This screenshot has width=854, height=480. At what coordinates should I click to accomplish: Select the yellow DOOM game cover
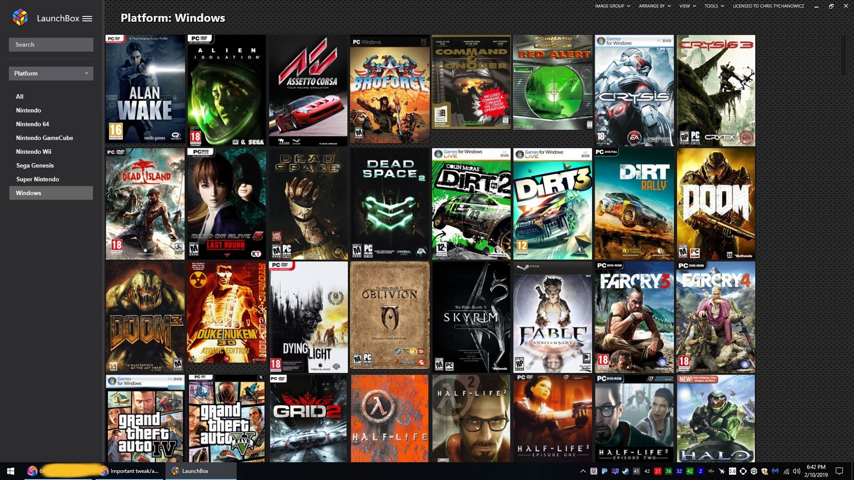point(716,204)
